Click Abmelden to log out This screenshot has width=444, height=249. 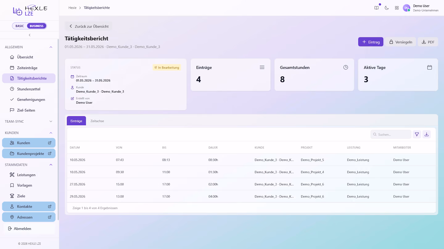click(x=29, y=228)
